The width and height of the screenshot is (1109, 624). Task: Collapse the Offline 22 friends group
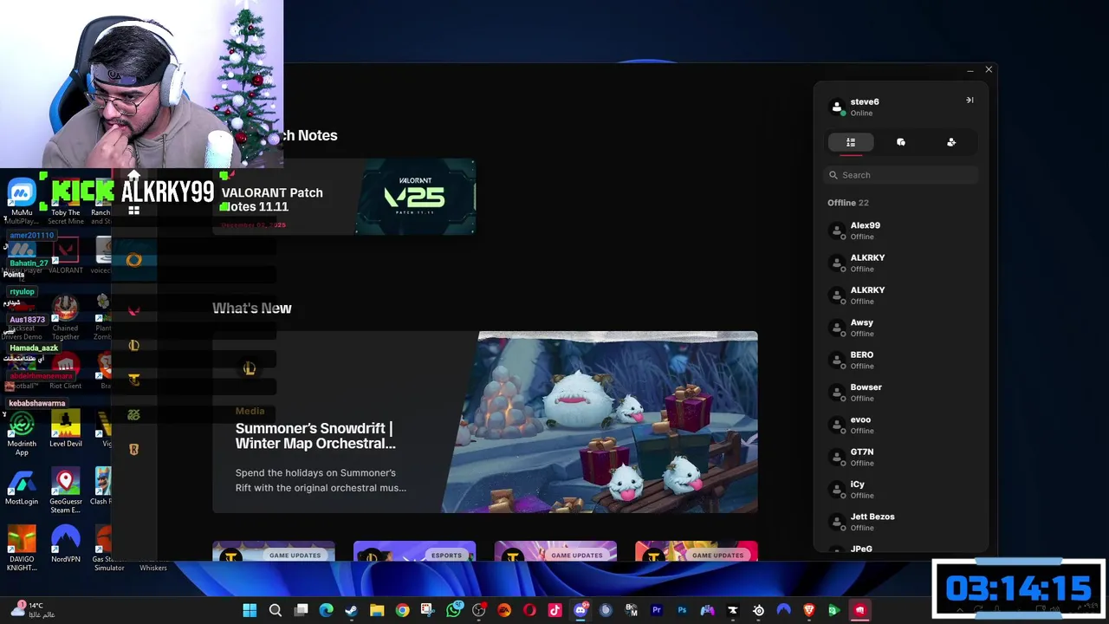[847, 203]
